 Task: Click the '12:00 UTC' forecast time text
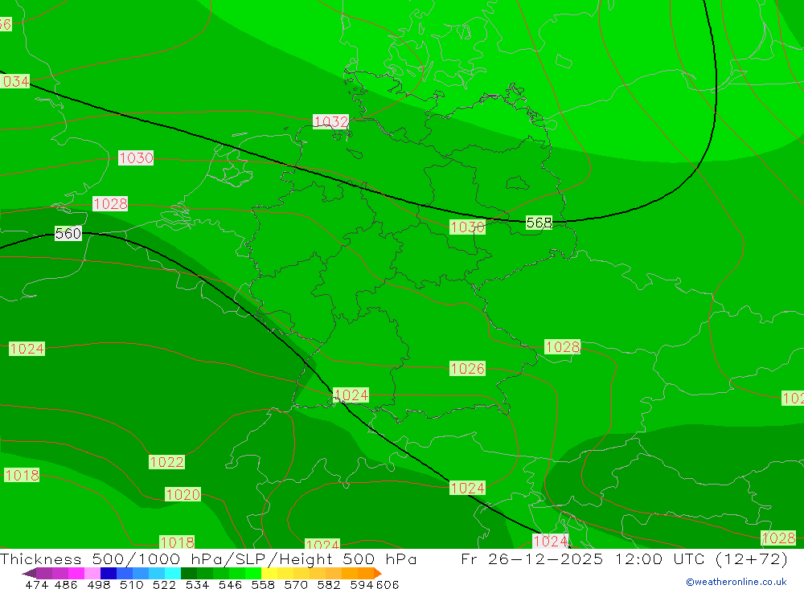coord(662,558)
